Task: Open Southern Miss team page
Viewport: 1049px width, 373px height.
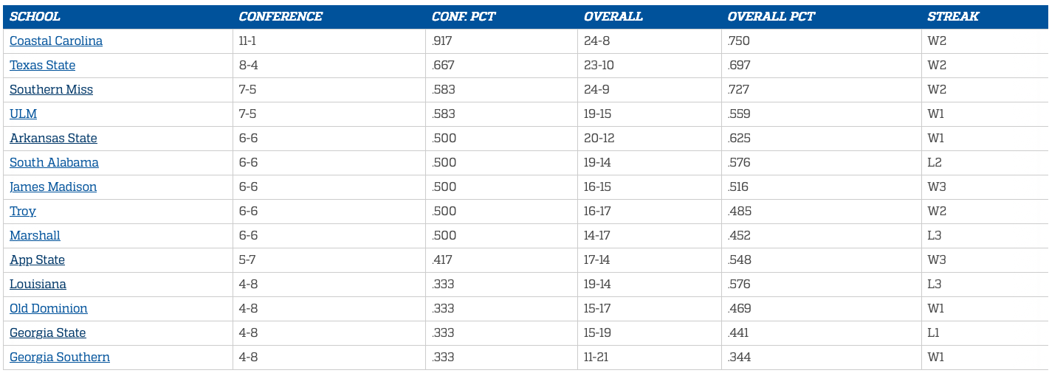Action: coord(51,90)
